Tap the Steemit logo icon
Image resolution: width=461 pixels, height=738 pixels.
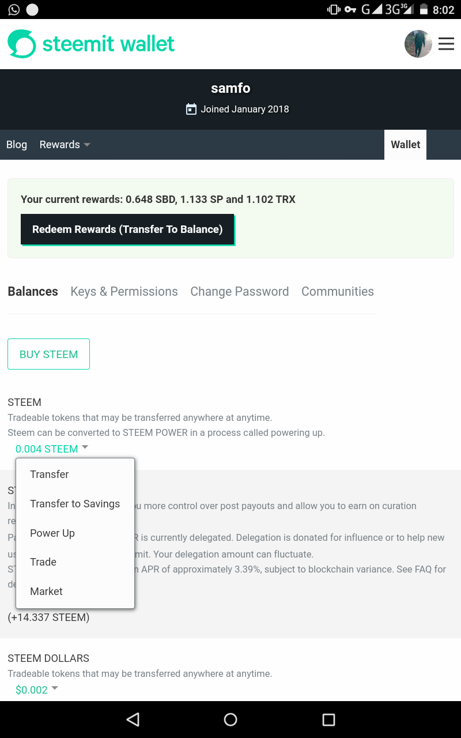22,44
